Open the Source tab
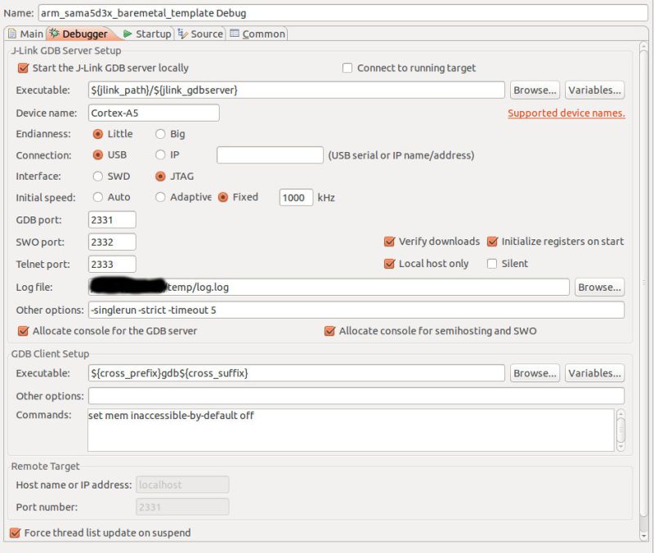 [x=200, y=33]
